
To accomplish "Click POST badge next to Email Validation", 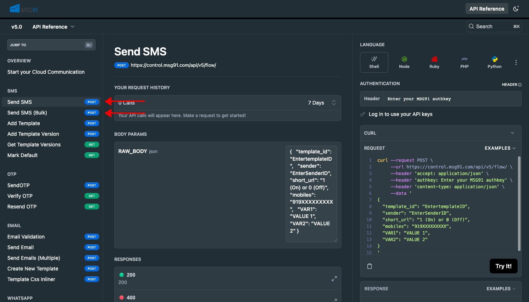I will (92, 237).
